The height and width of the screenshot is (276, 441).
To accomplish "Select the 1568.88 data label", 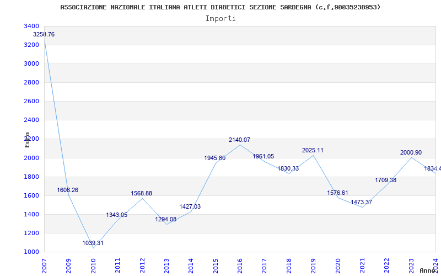I will [x=142, y=194].
